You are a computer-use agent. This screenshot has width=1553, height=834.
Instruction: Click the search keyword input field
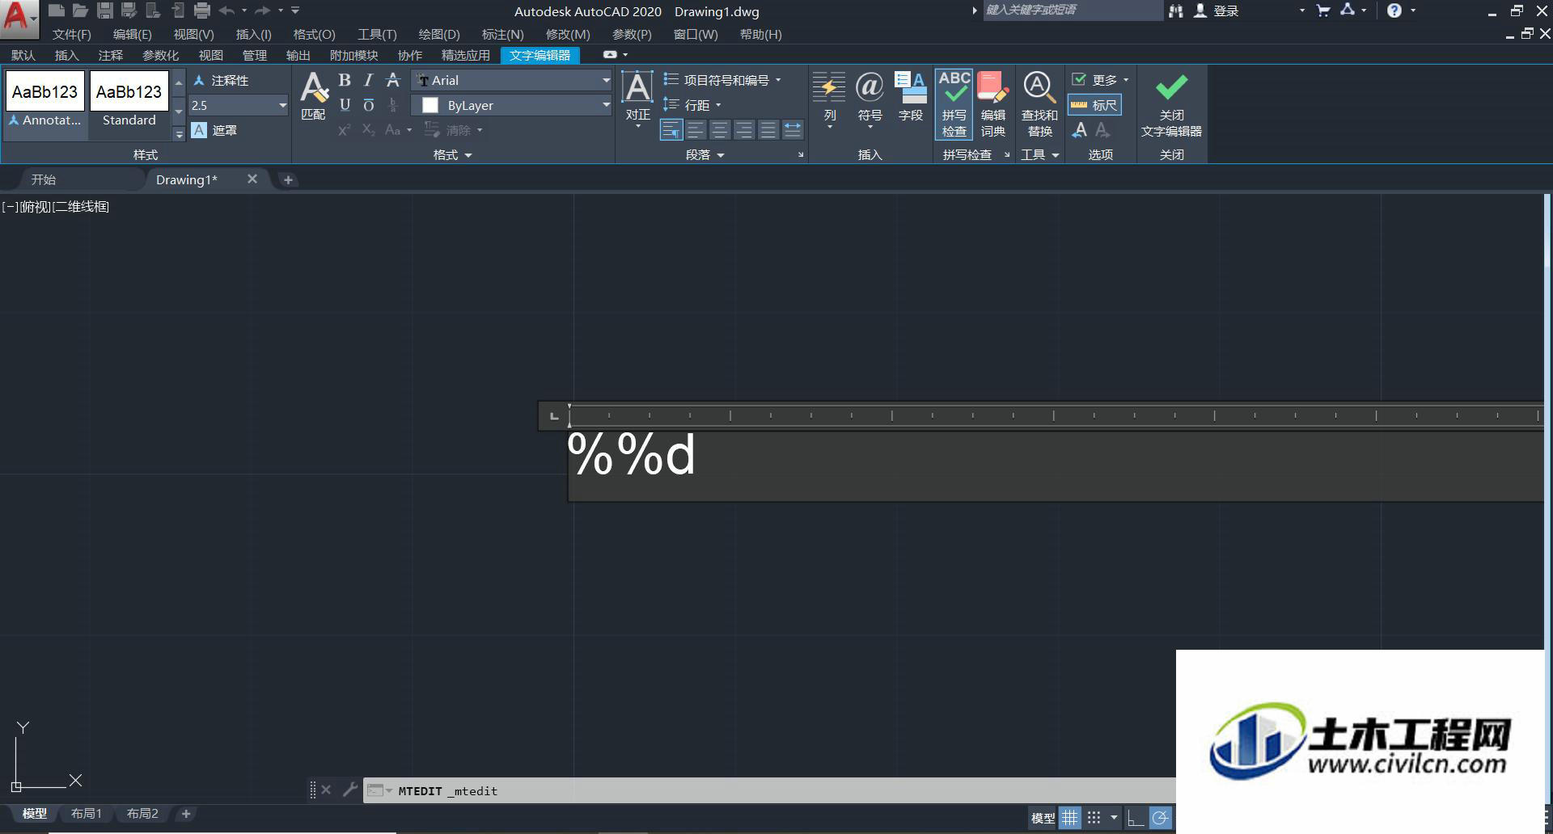[x=1072, y=10]
